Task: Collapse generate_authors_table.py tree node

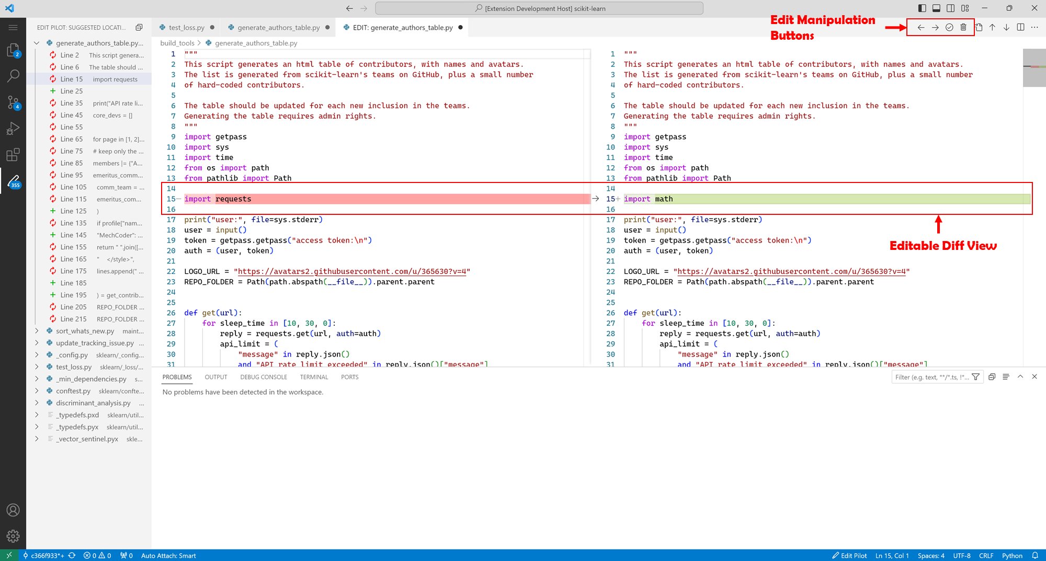Action: (x=37, y=43)
